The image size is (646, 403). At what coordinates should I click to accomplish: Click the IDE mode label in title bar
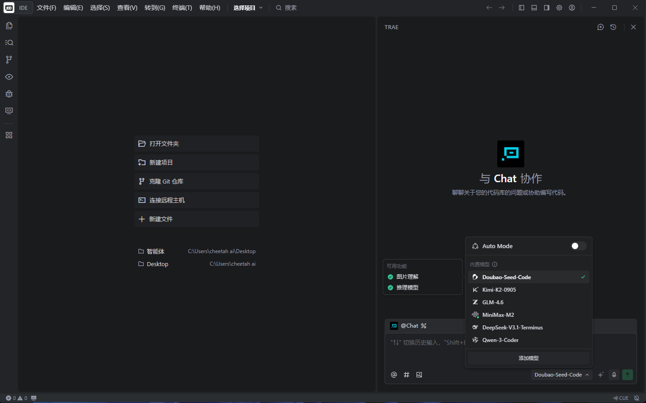(23, 8)
